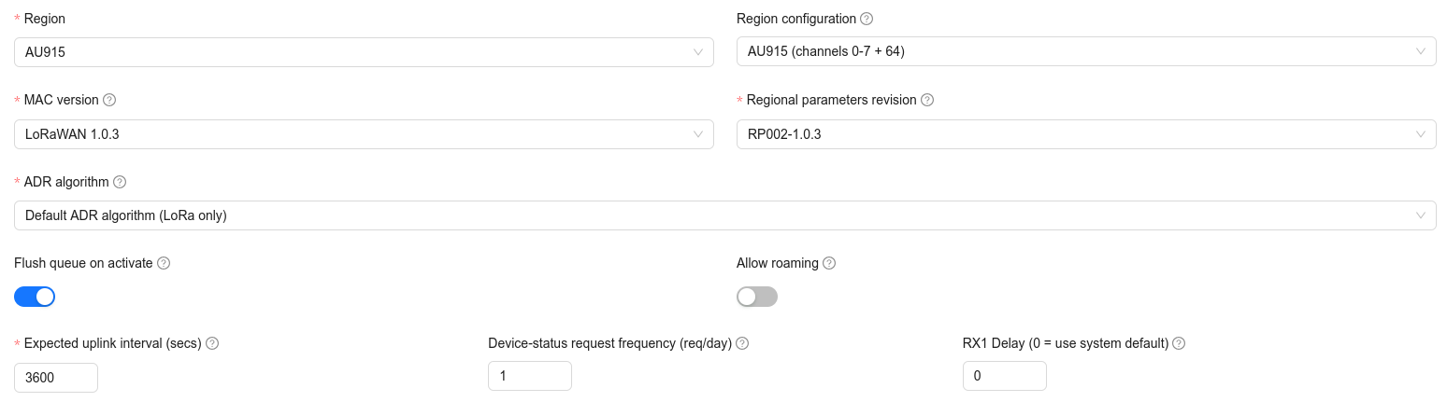Click the RX1 Delay input field
1447x402 pixels.
point(1004,376)
